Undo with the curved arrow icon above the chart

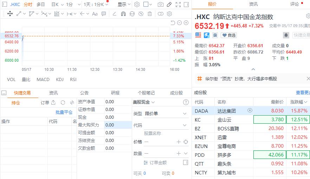coord(173,23)
